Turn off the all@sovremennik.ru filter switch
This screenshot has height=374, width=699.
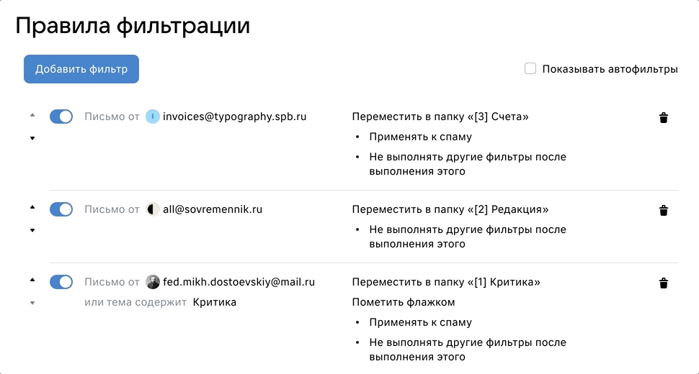[x=61, y=209]
